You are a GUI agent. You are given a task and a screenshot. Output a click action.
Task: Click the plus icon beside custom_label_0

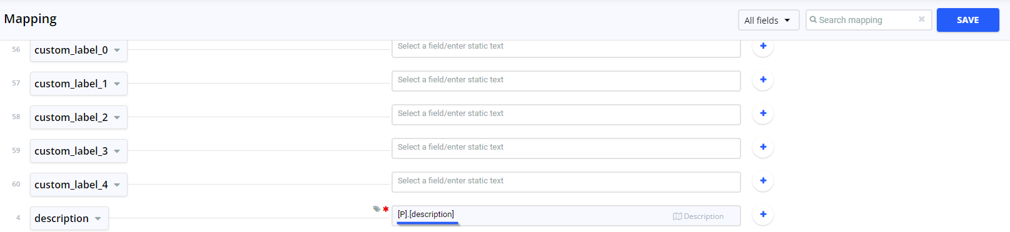[x=763, y=46]
